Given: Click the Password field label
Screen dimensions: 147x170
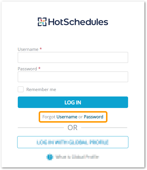Looking at the screenshot, I should point(28,69).
